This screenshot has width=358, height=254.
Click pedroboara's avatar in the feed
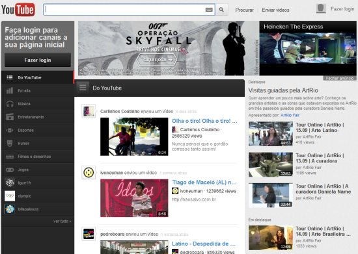click(x=89, y=234)
